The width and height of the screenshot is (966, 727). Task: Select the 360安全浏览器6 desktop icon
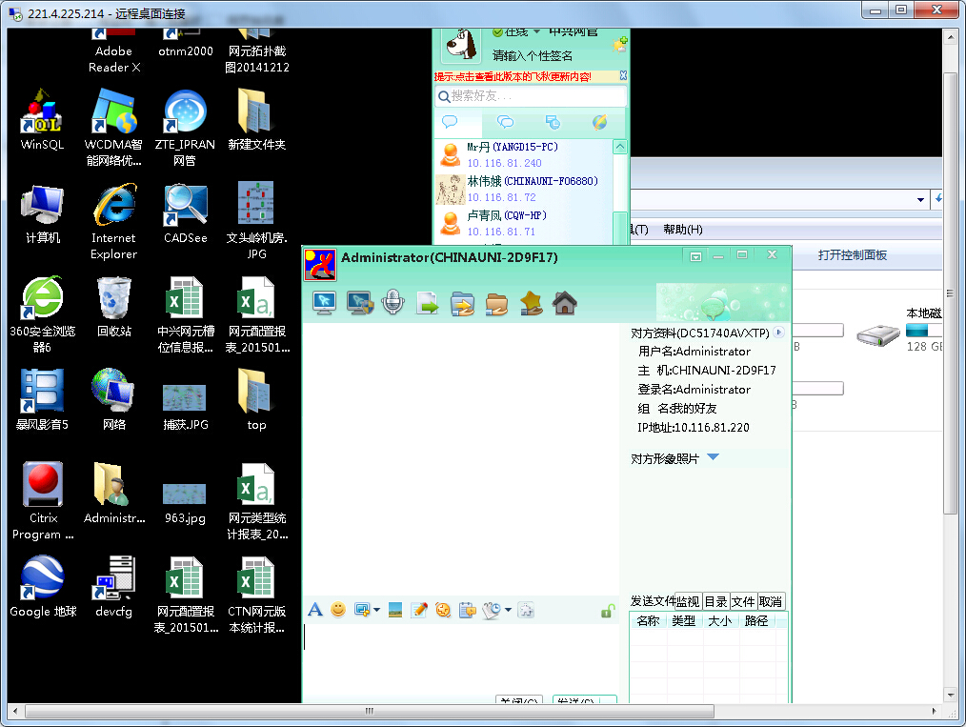pos(42,314)
